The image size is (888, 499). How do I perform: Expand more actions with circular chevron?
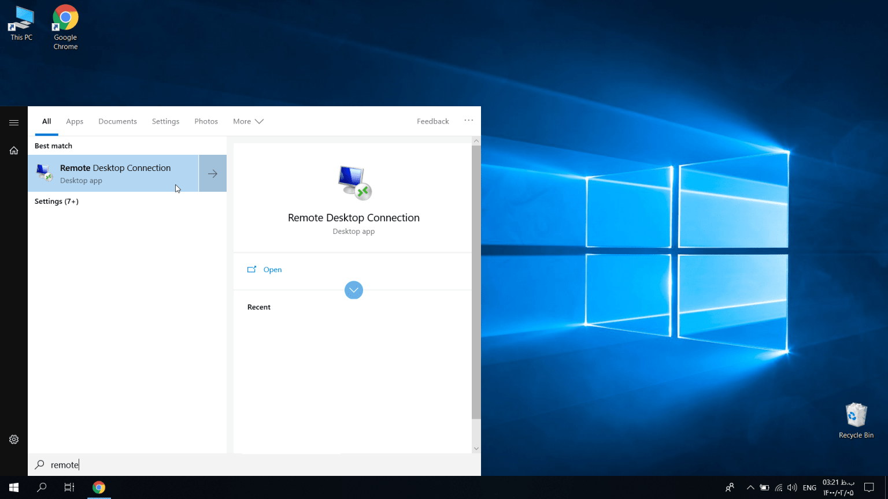354,290
